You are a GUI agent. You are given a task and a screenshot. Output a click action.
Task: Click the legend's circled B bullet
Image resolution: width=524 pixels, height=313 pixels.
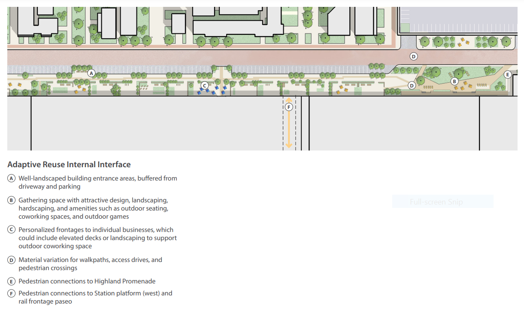click(12, 200)
